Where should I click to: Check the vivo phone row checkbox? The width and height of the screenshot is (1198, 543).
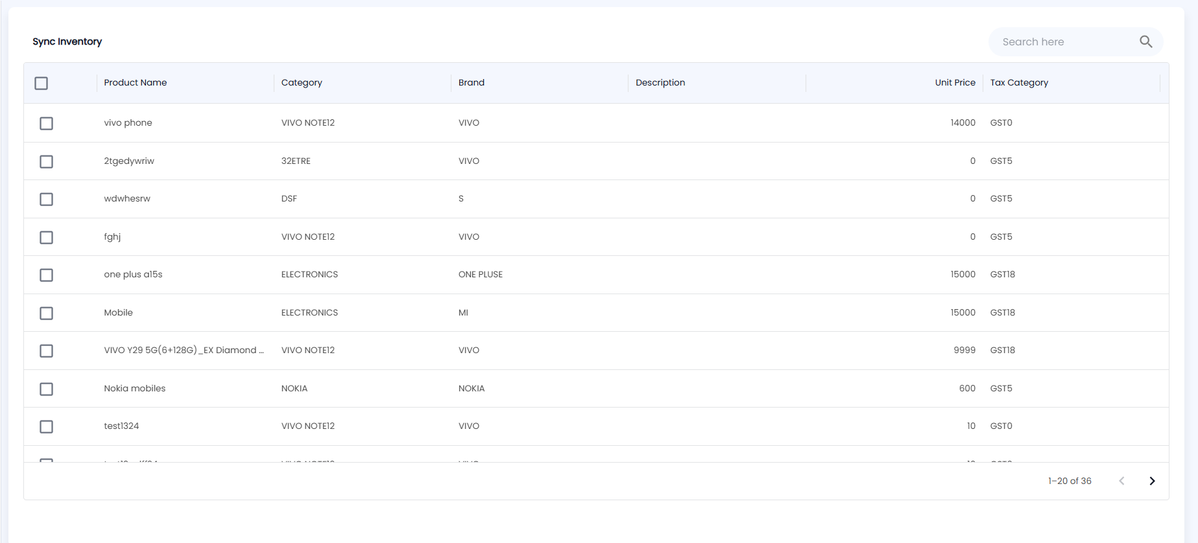point(46,123)
